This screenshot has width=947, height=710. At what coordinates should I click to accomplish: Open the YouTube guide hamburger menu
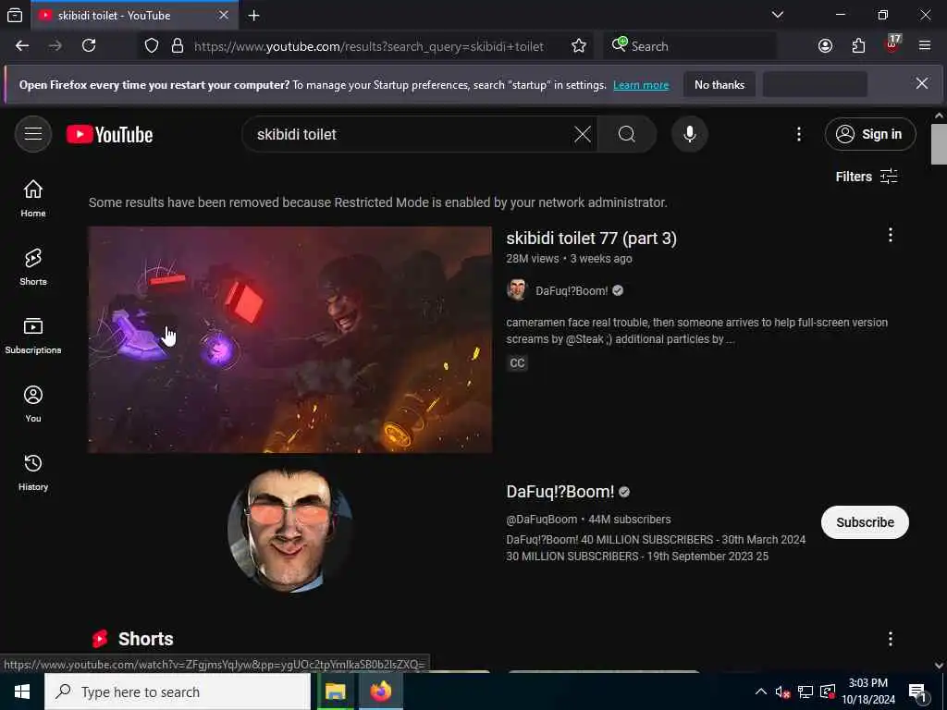point(33,134)
